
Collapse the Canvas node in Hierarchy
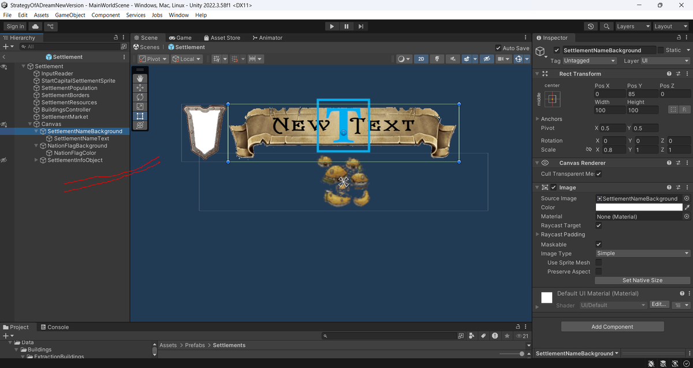click(30, 124)
